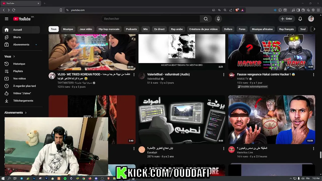The image size is (322, 181).
Task: Open options for Hamritox Live video
Action: pyautogui.click(x=313, y=149)
